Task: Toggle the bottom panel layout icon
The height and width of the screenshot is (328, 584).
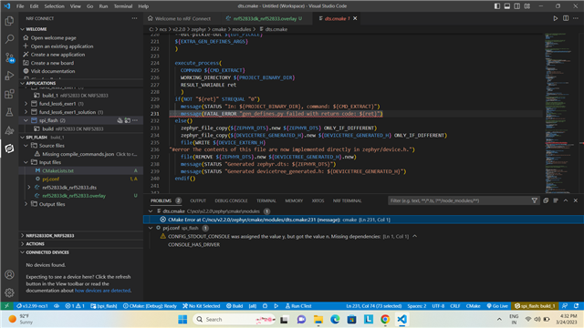Action: pyautogui.click(x=507, y=6)
